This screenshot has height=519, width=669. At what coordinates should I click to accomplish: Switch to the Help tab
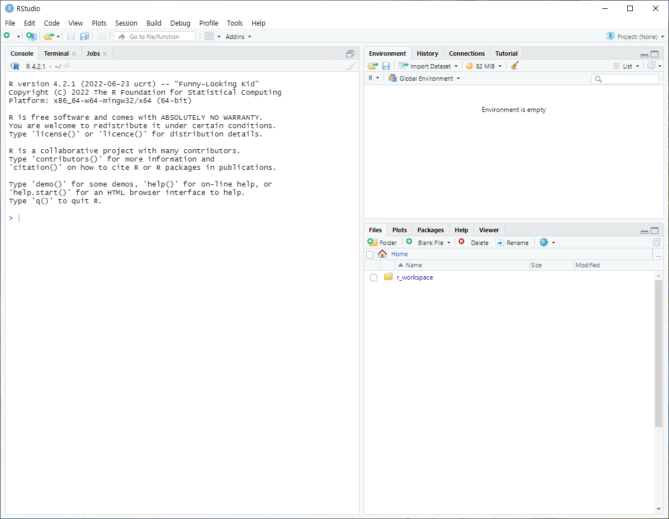(461, 230)
